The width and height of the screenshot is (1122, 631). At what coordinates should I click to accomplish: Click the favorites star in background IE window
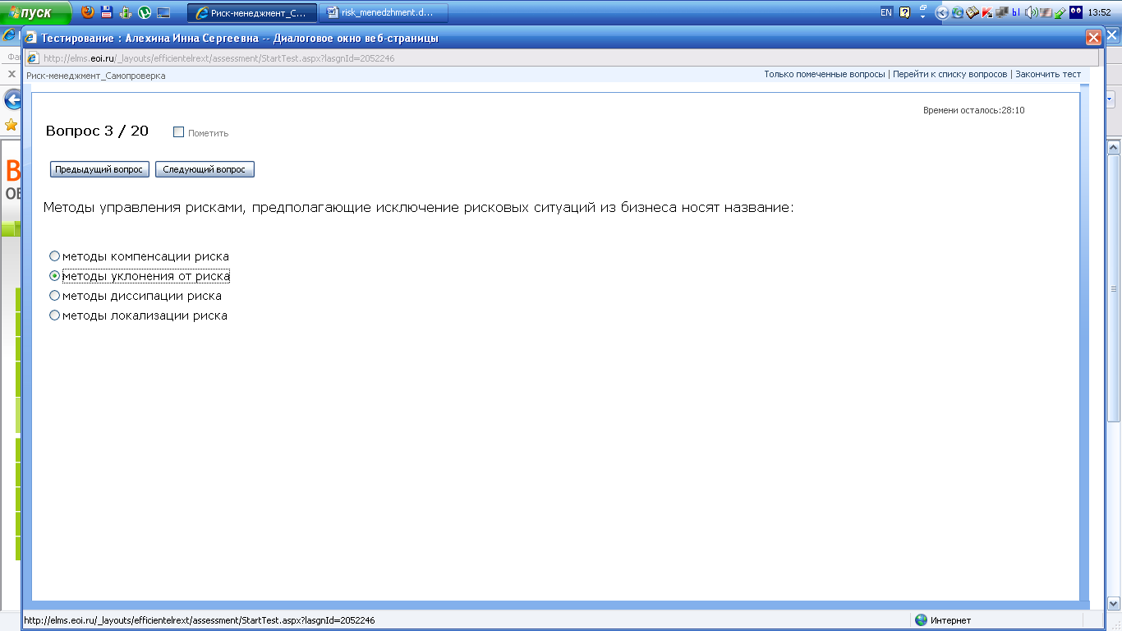click(x=11, y=125)
